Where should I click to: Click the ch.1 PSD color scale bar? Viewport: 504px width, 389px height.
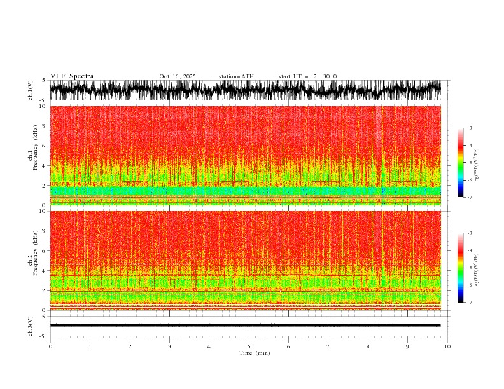tap(460, 162)
